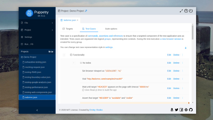The width and height of the screenshot is (213, 120).
Task: Click the downward arrow icon near settings text
Action: (x=185, y=48)
